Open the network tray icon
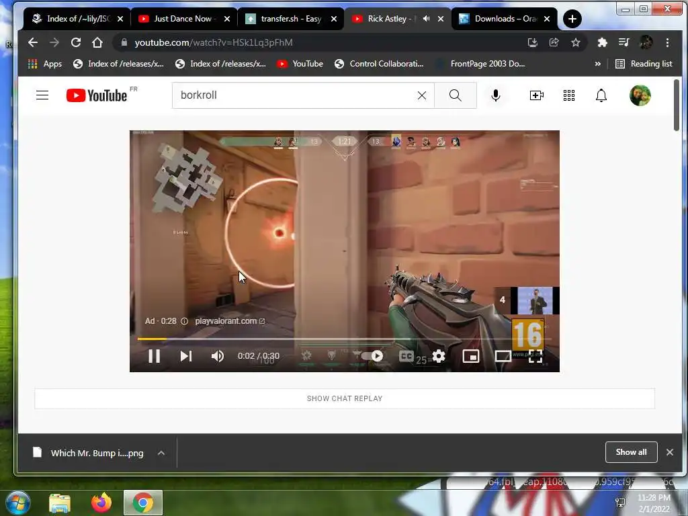Viewport: 688px width, 516px height. click(620, 503)
